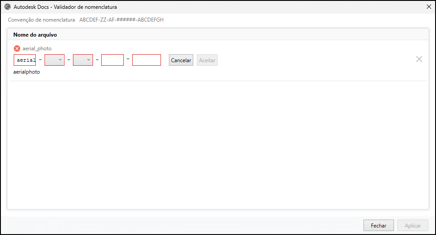Viewport: 436px width, 235px height.
Task: Click the 'aerial_photo' file name text
Action: click(x=37, y=48)
